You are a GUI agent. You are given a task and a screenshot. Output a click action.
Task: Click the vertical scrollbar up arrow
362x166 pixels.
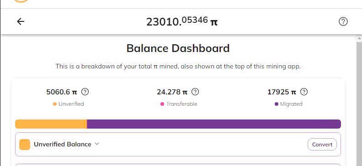[x=359, y=39]
